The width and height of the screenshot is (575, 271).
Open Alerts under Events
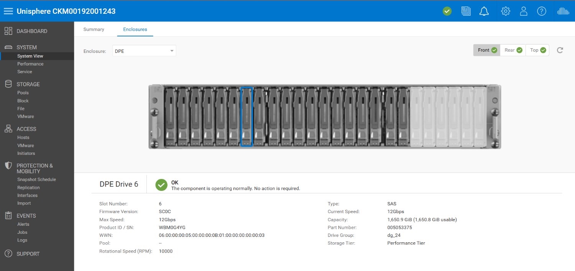(23, 224)
